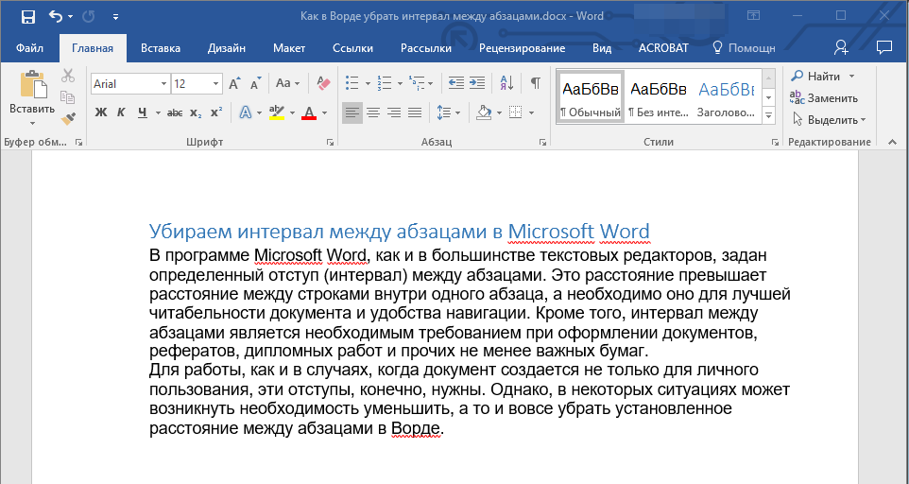Click the Clear All Formatting eraser icon
Image resolution: width=909 pixels, height=484 pixels.
point(323,83)
